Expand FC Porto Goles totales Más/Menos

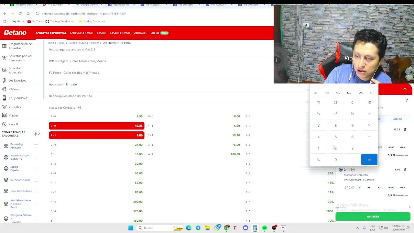74,73
